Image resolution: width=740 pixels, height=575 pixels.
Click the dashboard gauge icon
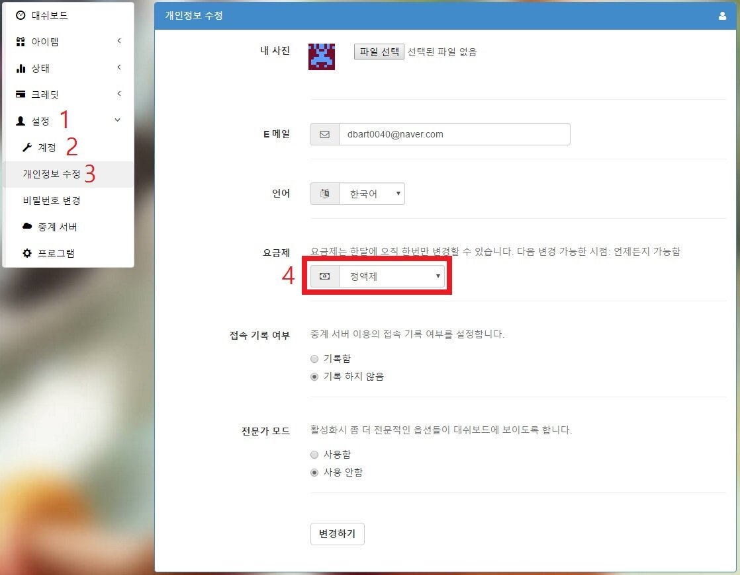tap(21, 16)
